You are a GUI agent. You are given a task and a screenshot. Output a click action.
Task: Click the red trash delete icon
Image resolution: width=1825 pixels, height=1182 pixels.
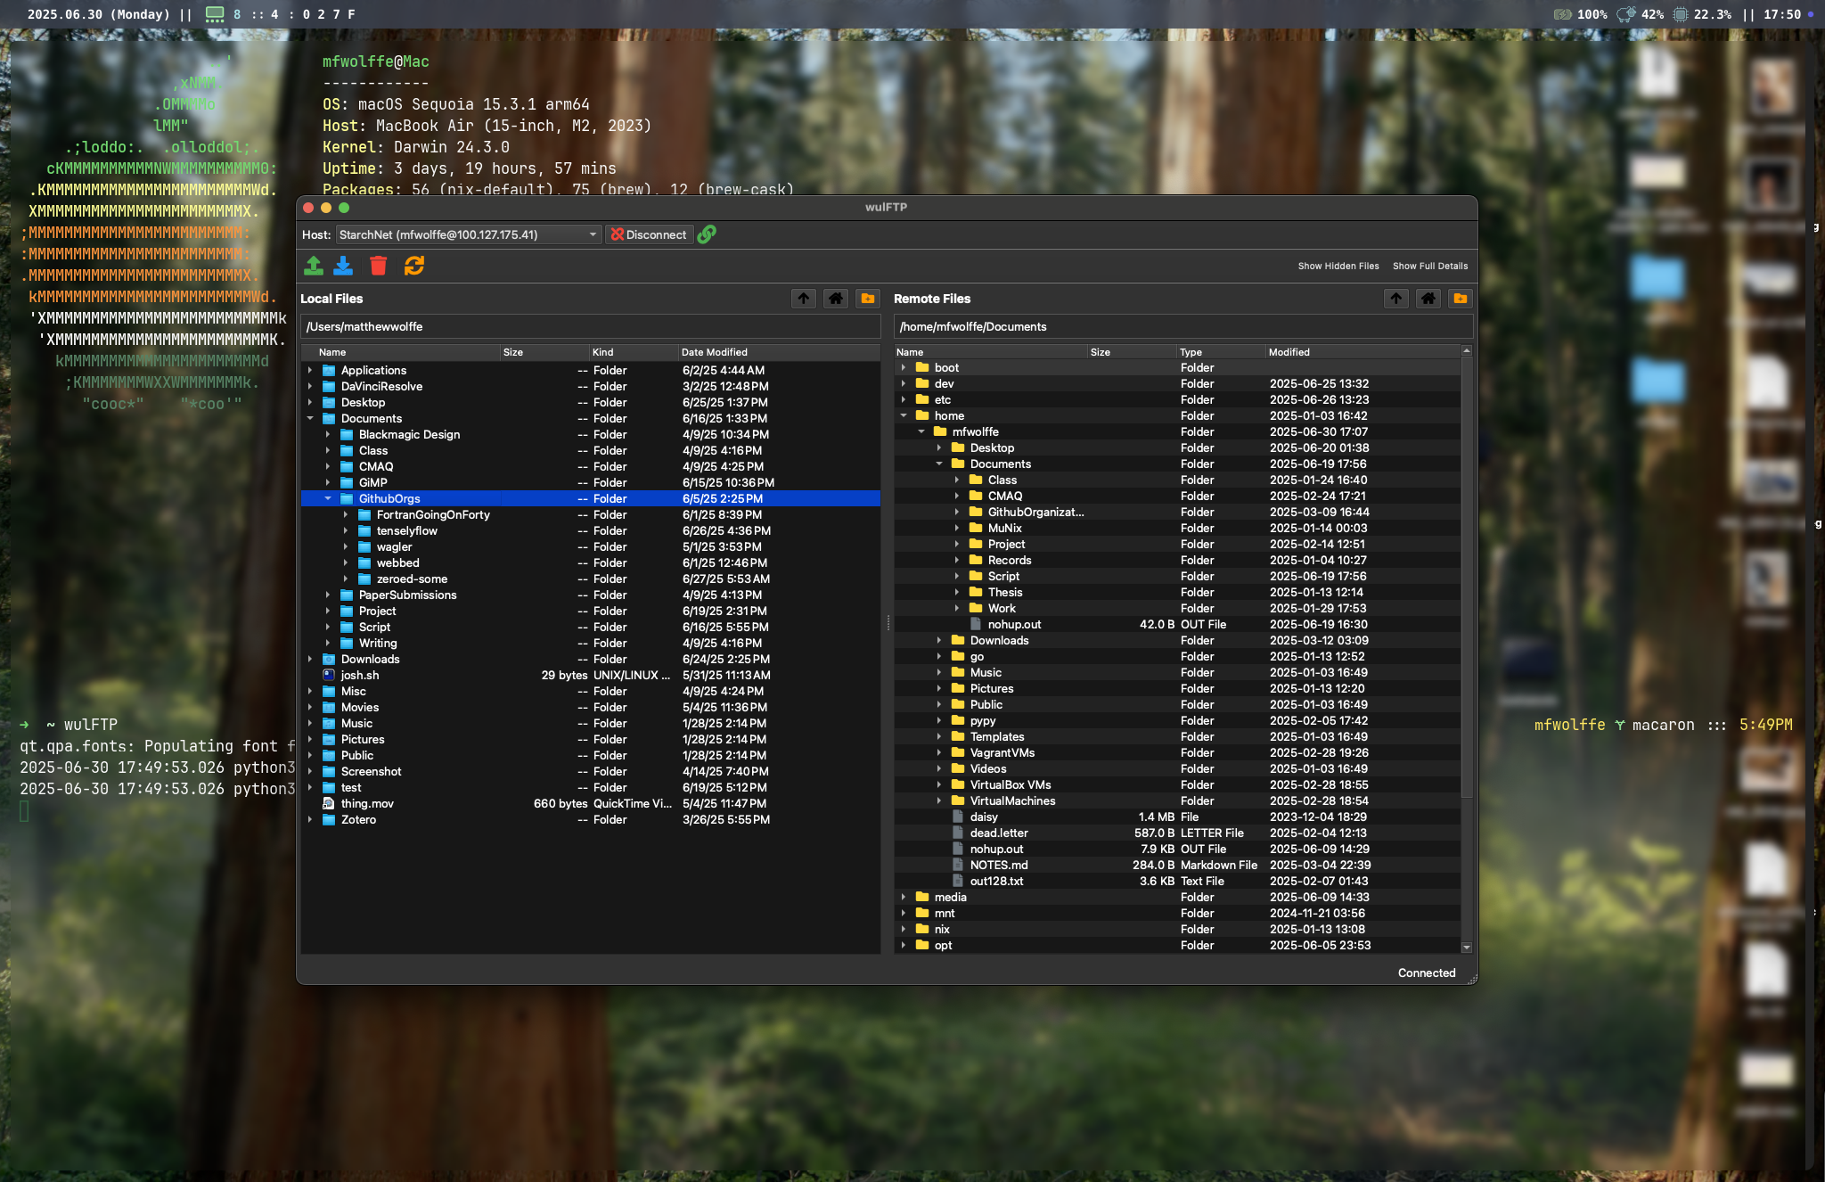(379, 266)
